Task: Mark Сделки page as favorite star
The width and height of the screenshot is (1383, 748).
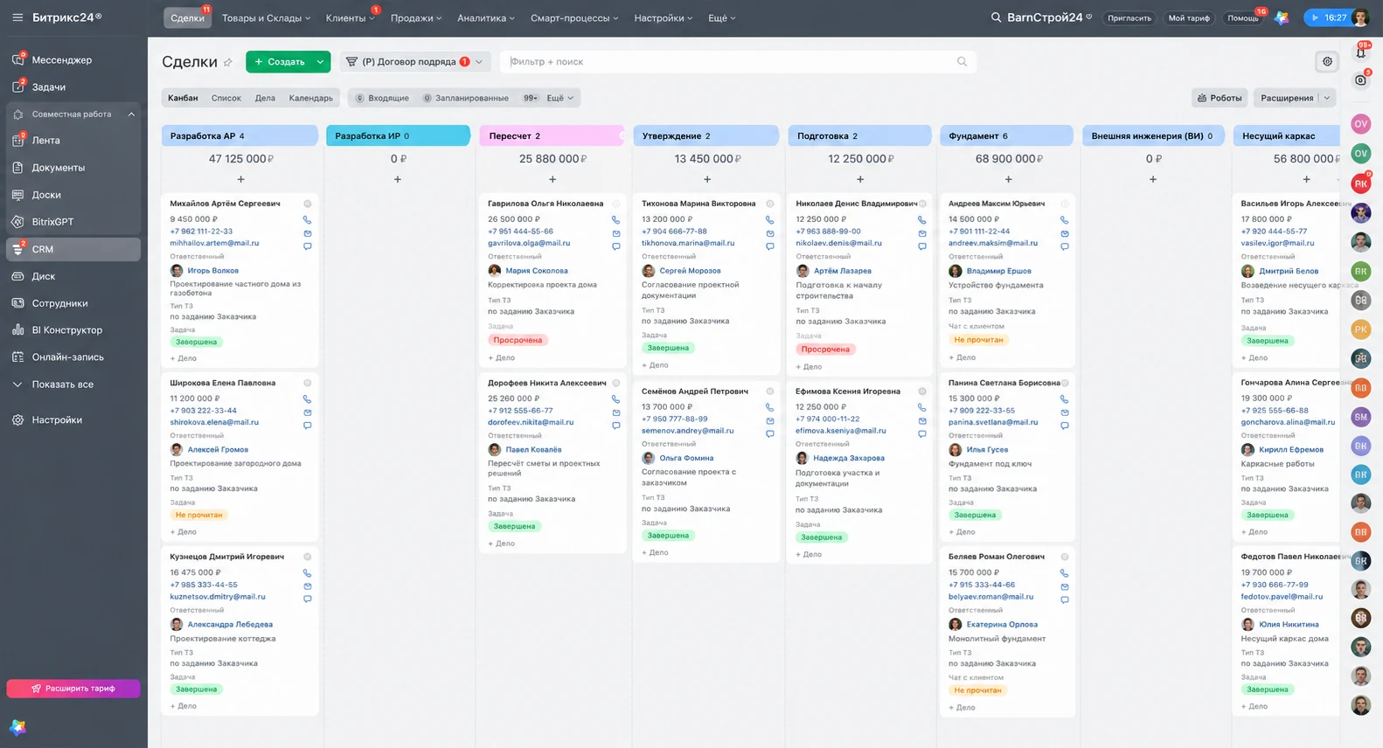Action: point(228,62)
